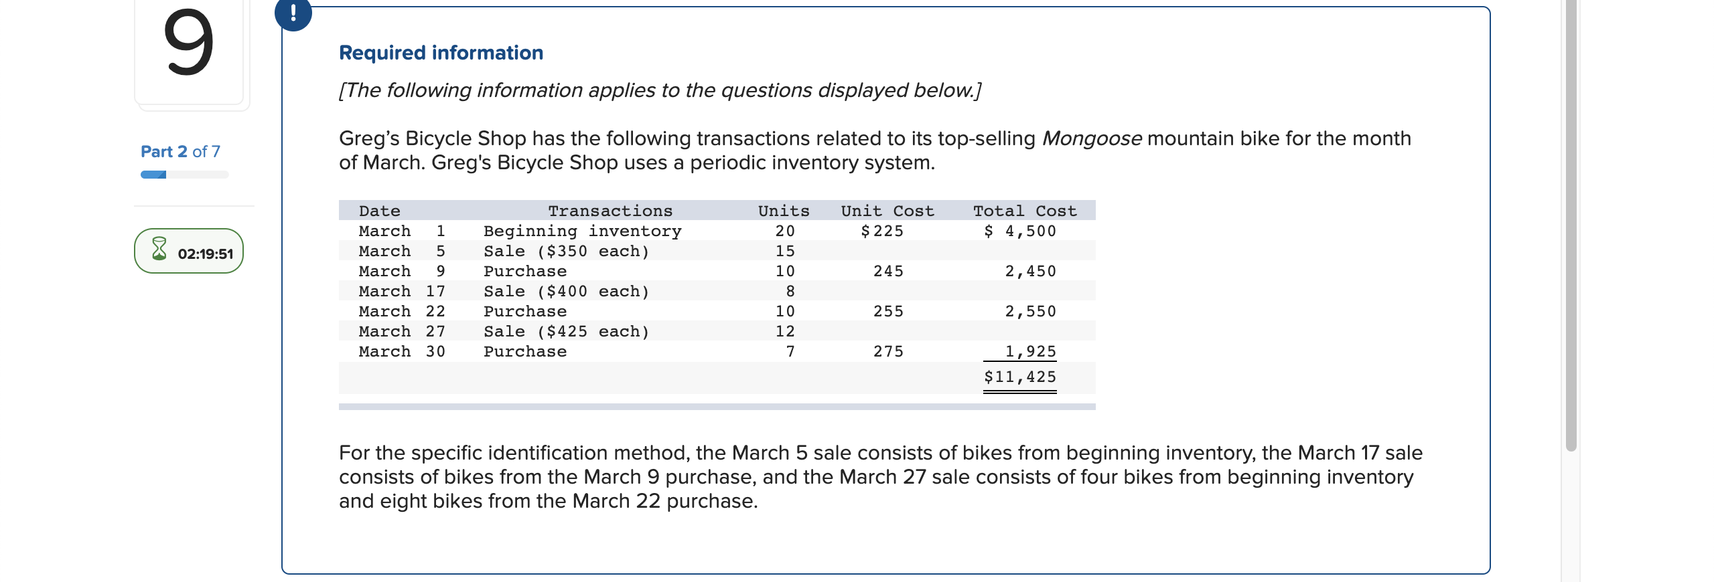Click the Unit Cost header
1714x582 pixels.
(x=887, y=210)
